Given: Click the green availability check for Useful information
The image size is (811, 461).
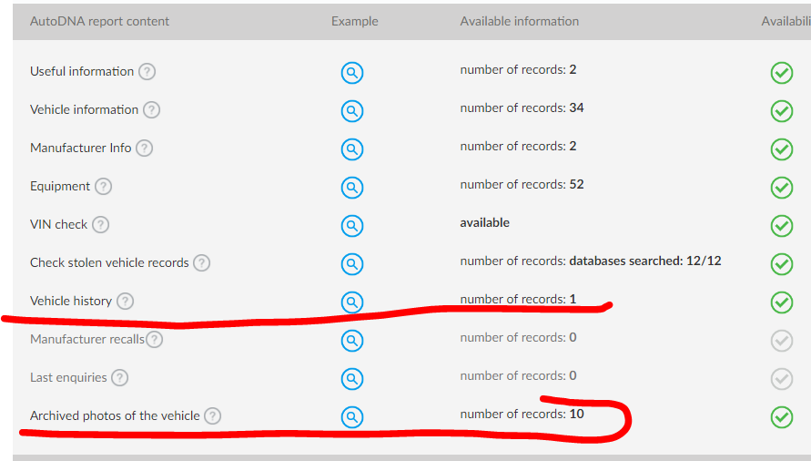Looking at the screenshot, I should [782, 73].
